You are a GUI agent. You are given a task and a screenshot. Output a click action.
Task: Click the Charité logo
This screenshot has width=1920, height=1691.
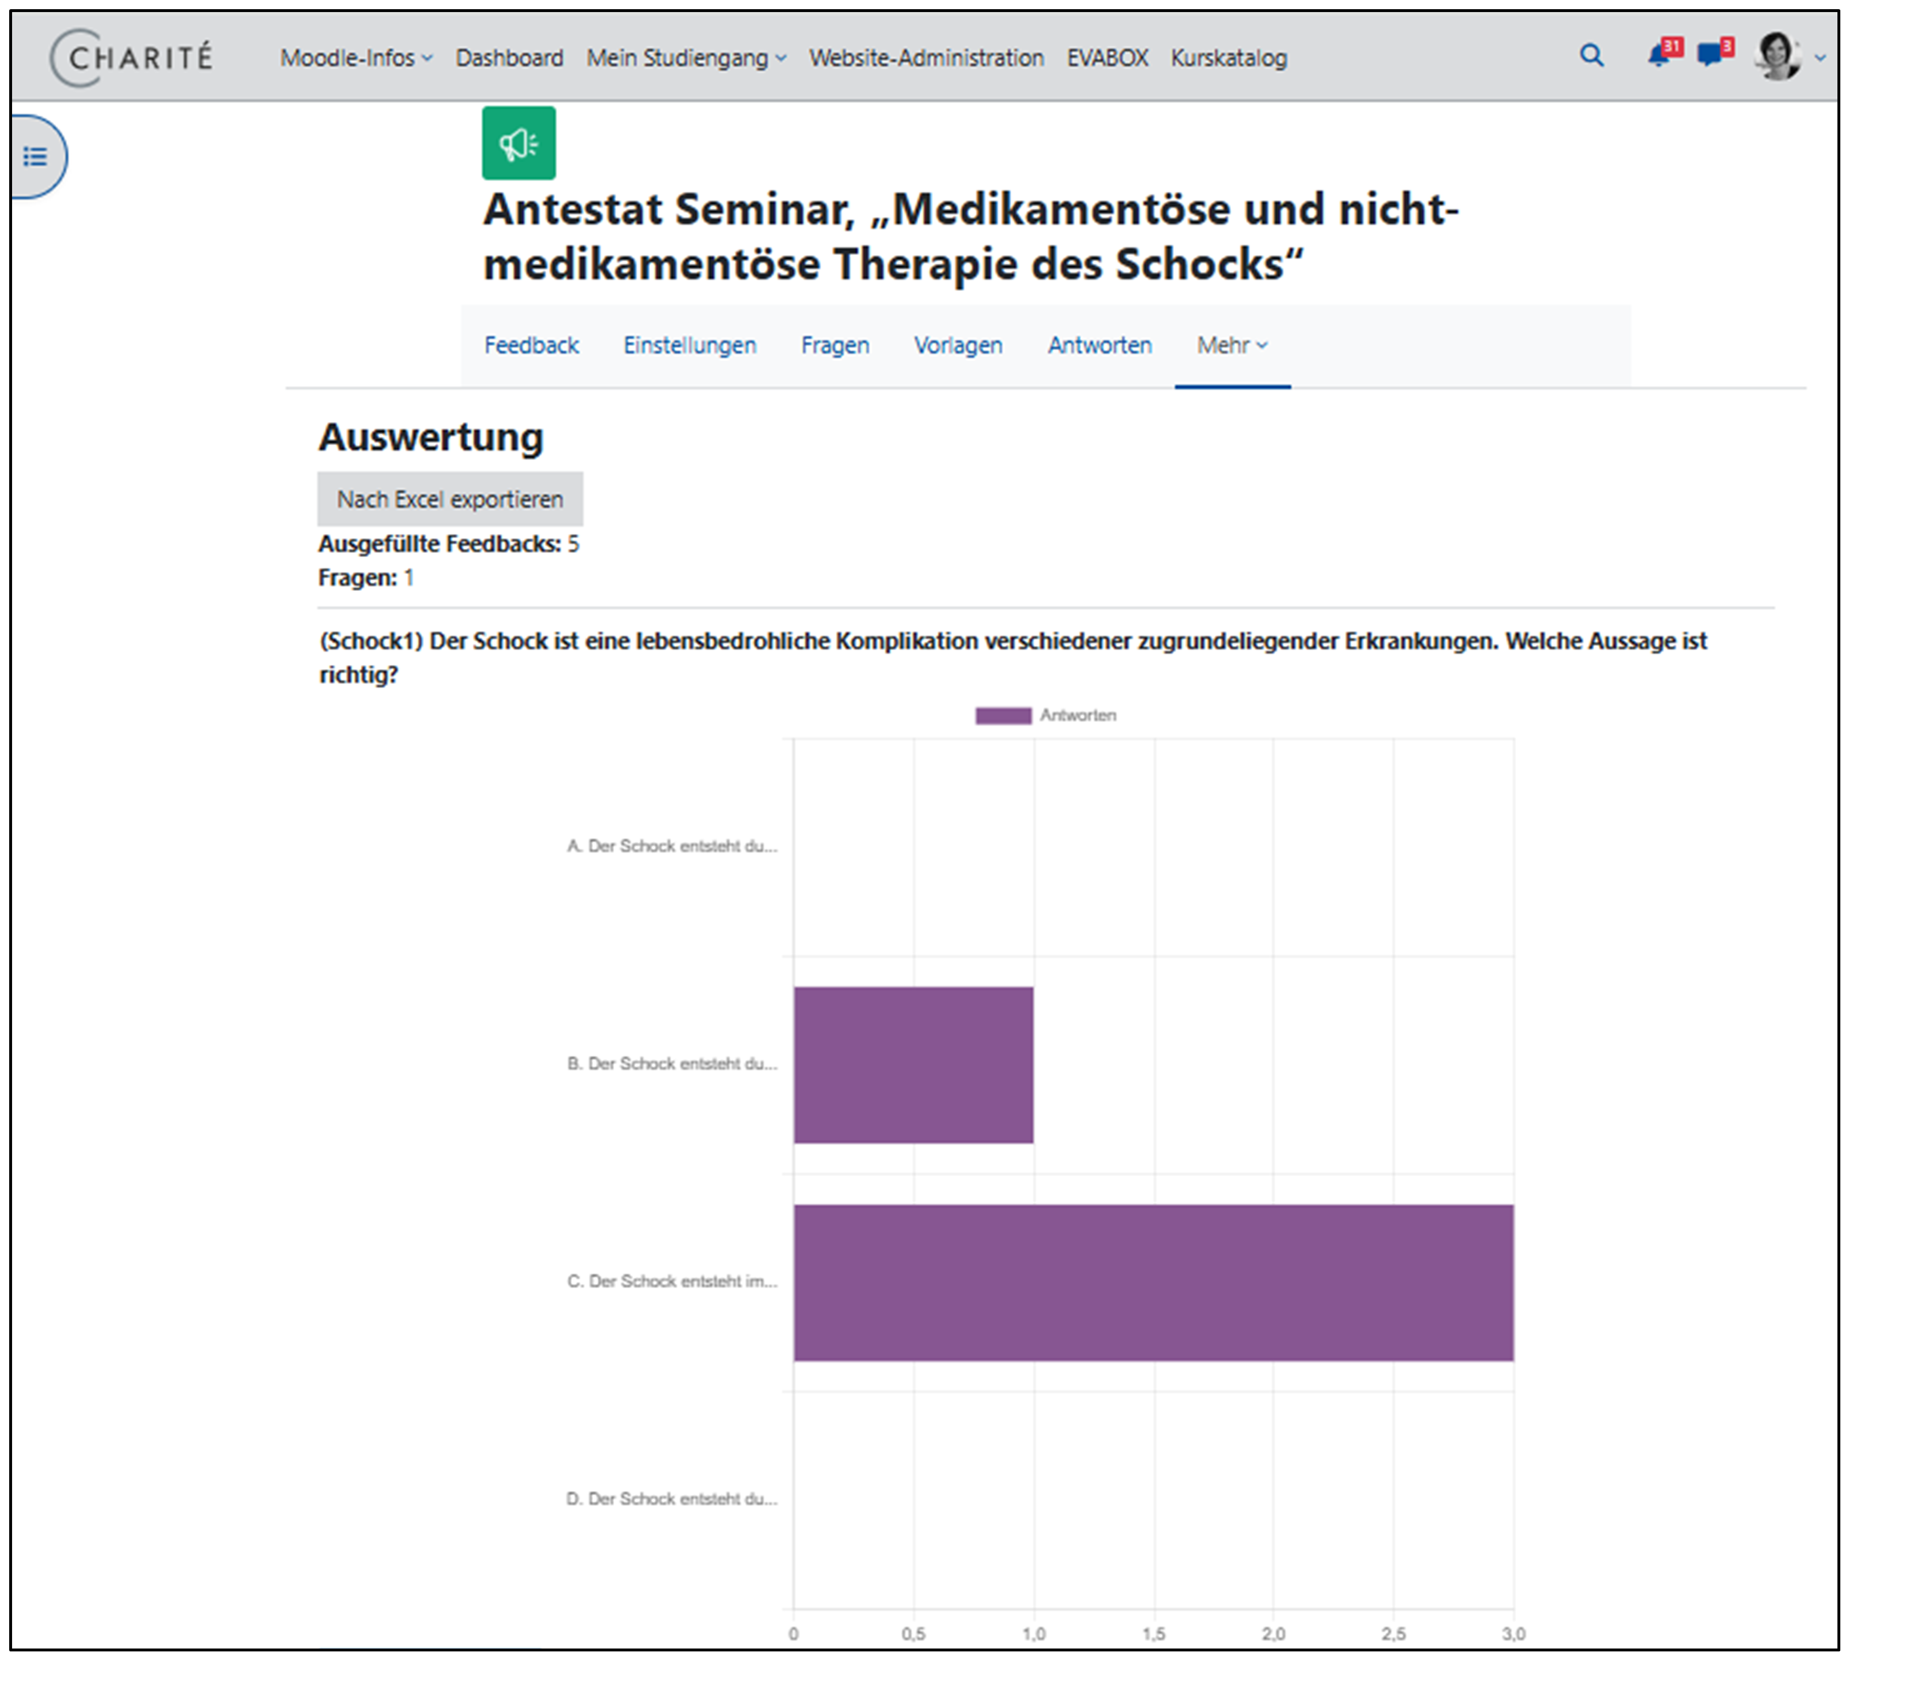point(131,58)
